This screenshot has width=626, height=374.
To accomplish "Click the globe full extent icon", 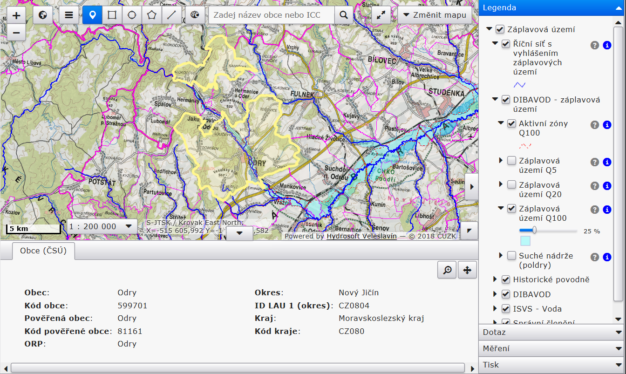I will point(43,15).
